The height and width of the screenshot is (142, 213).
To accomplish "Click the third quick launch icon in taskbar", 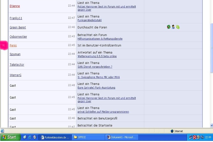I will tap(35, 137).
